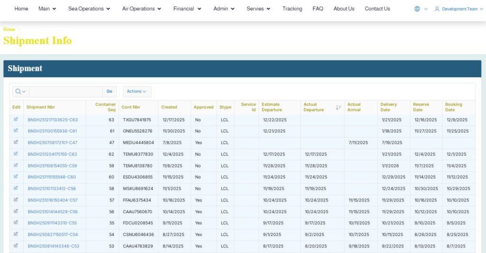The width and height of the screenshot is (486, 253).
Task: Click edit icon for shipment BNSH251217133625-C63
Action: coord(16,119)
